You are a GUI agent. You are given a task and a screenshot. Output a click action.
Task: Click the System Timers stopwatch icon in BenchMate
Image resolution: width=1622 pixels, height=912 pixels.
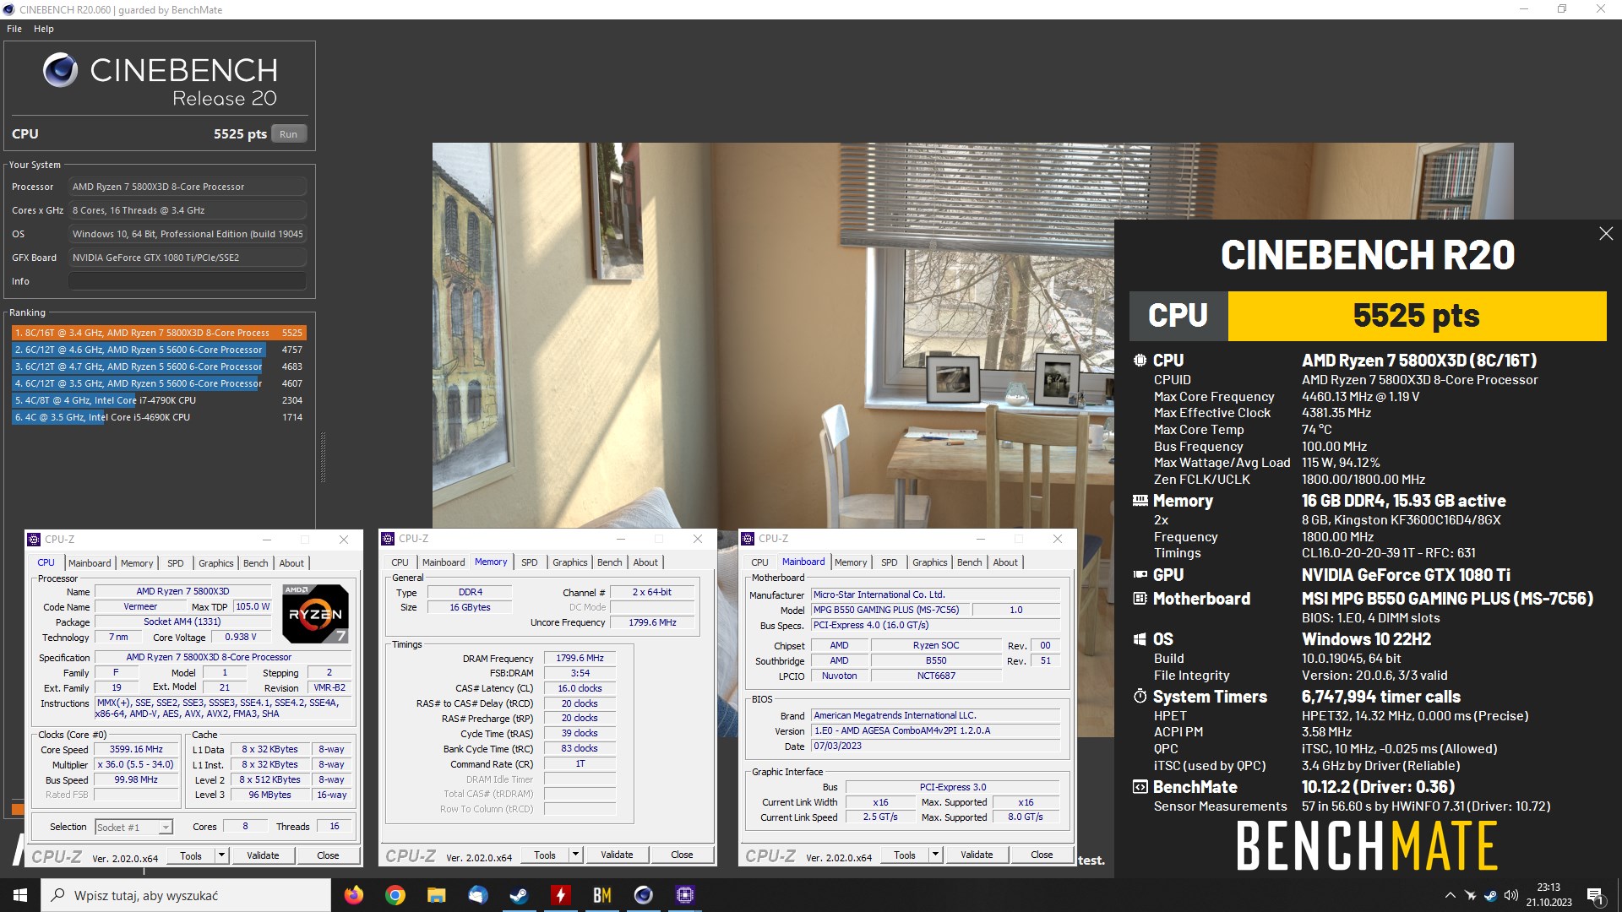(1140, 697)
